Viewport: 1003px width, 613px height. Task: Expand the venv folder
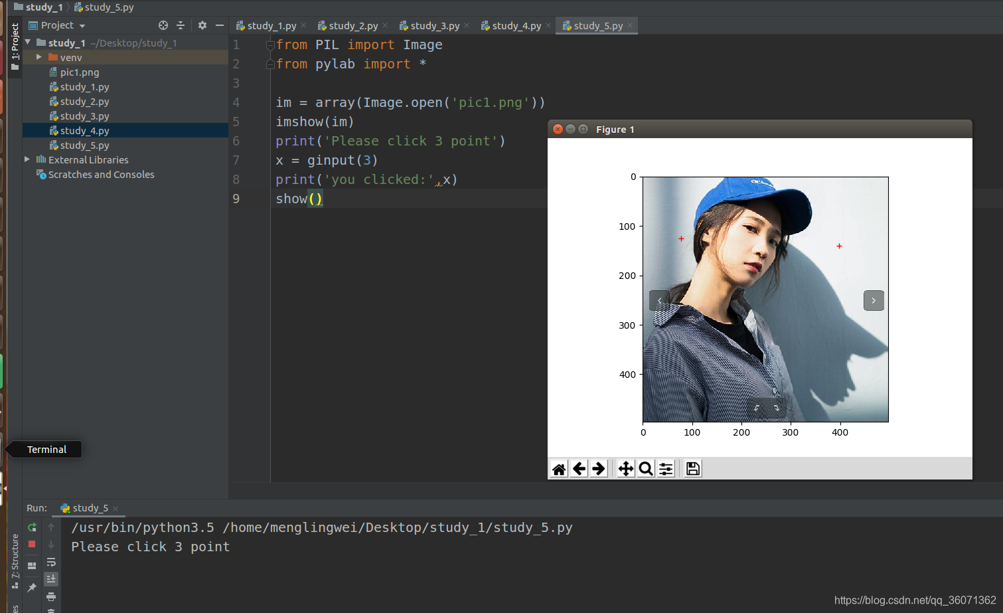[x=39, y=57]
